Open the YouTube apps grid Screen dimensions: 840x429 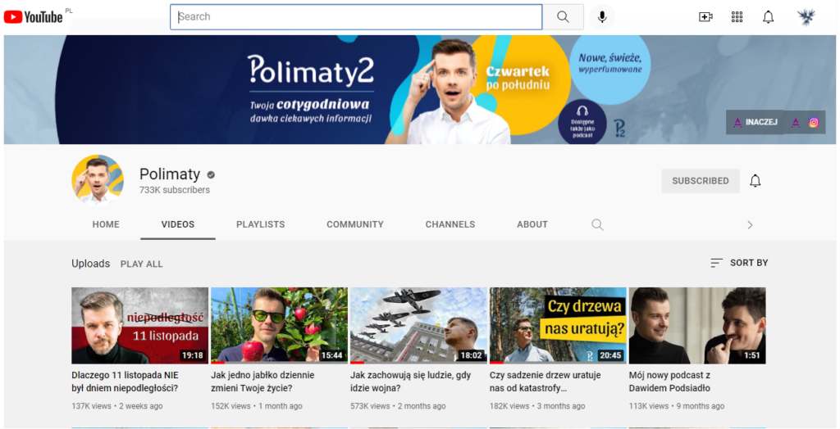tap(737, 17)
